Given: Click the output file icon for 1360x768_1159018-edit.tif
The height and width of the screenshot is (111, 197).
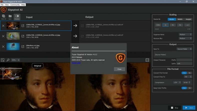Looking at the screenshot, I should tap(82, 36).
